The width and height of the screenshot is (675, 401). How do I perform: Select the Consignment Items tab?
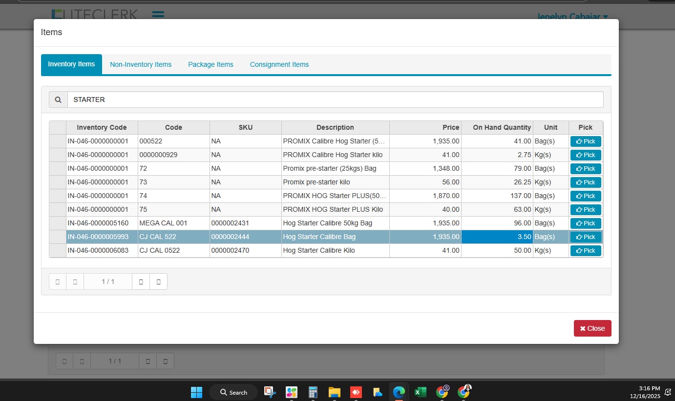[279, 64]
